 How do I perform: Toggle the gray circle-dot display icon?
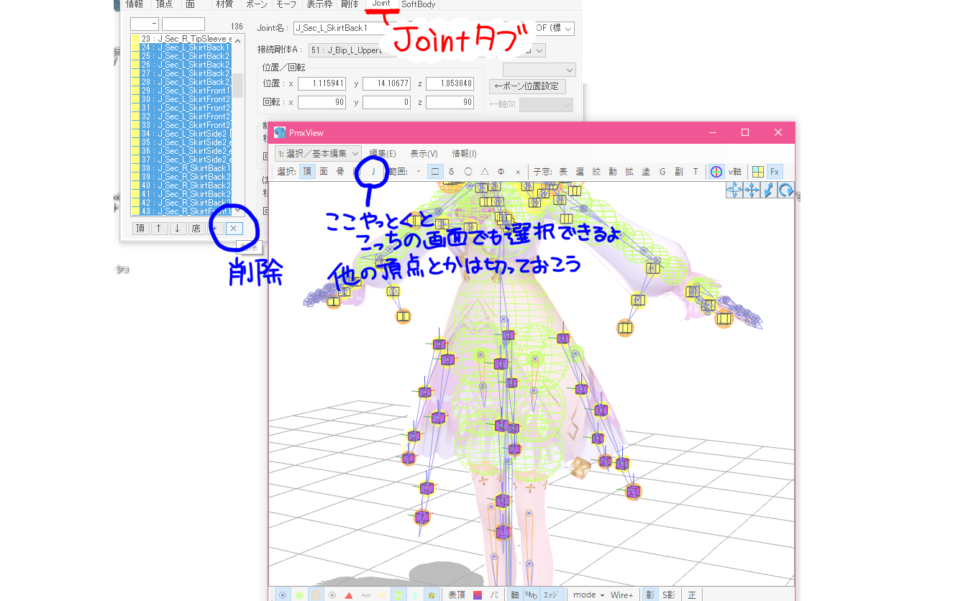point(332,595)
